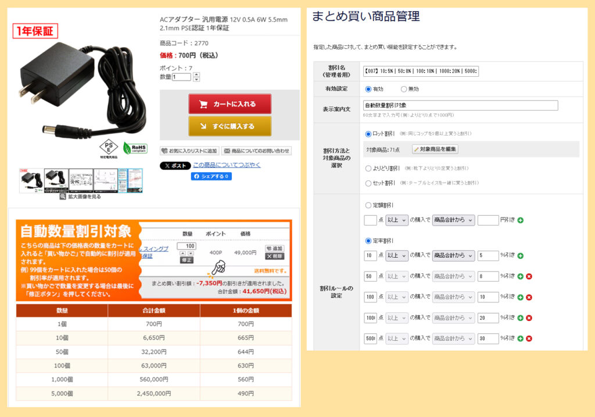Click the magnifier 拡大画像を見る icon
This screenshot has height=417, width=595.
click(63, 197)
